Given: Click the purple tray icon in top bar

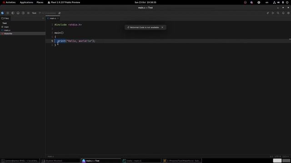Looking at the screenshot, I should [x=251, y=2].
